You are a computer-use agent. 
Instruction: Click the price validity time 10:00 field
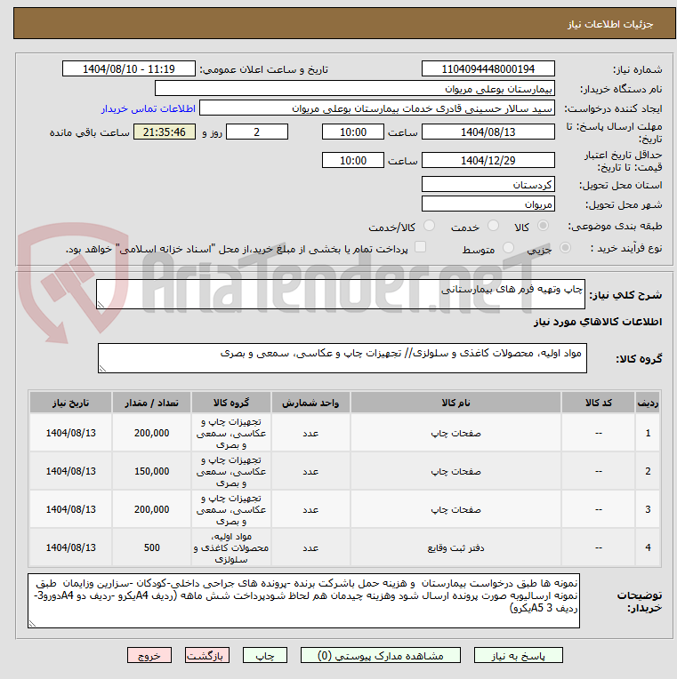(x=353, y=160)
